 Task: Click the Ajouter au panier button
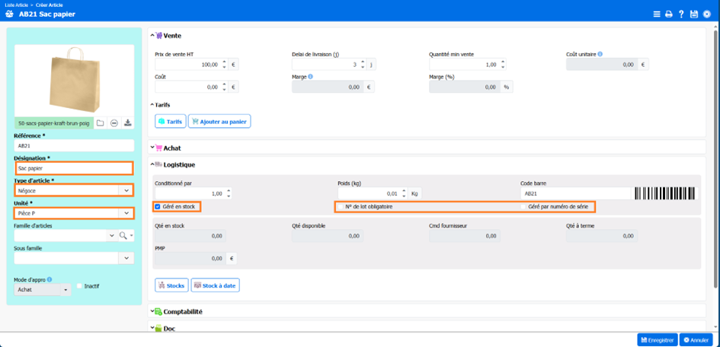pyautogui.click(x=219, y=121)
